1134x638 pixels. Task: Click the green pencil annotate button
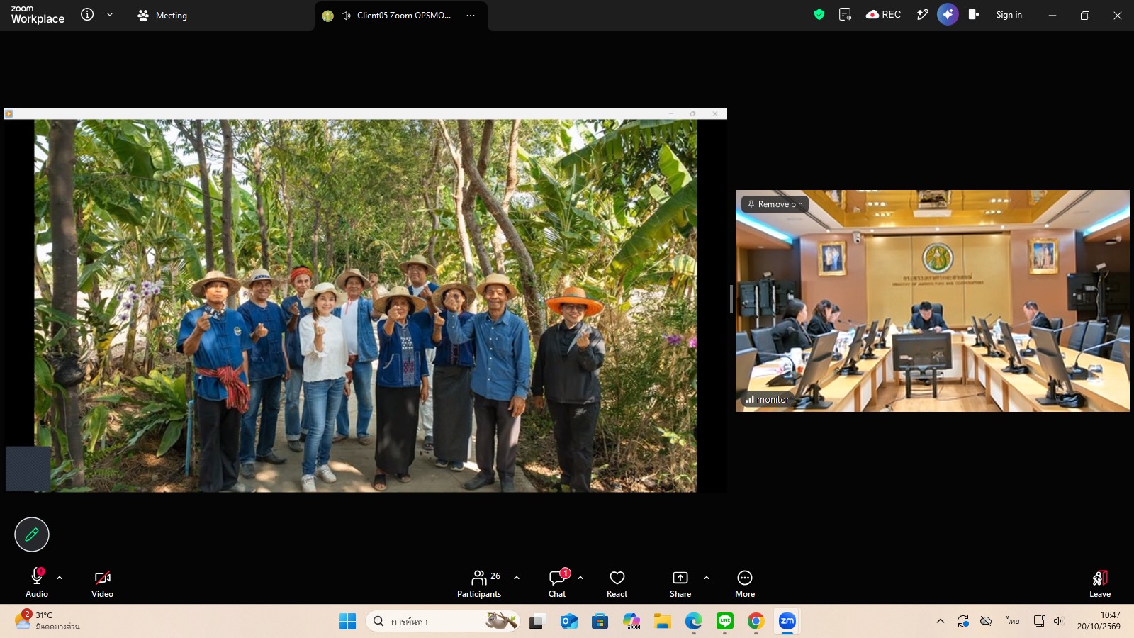point(32,535)
